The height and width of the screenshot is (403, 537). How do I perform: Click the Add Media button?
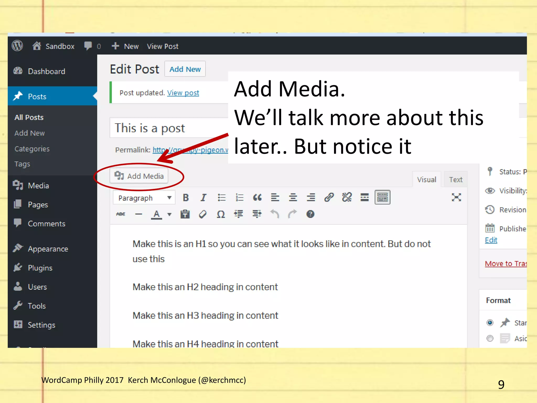click(139, 176)
